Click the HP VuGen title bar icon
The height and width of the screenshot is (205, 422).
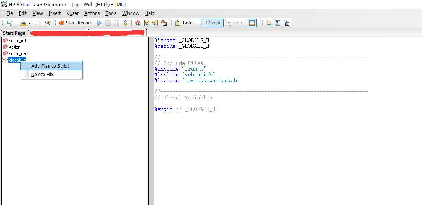click(4, 4)
